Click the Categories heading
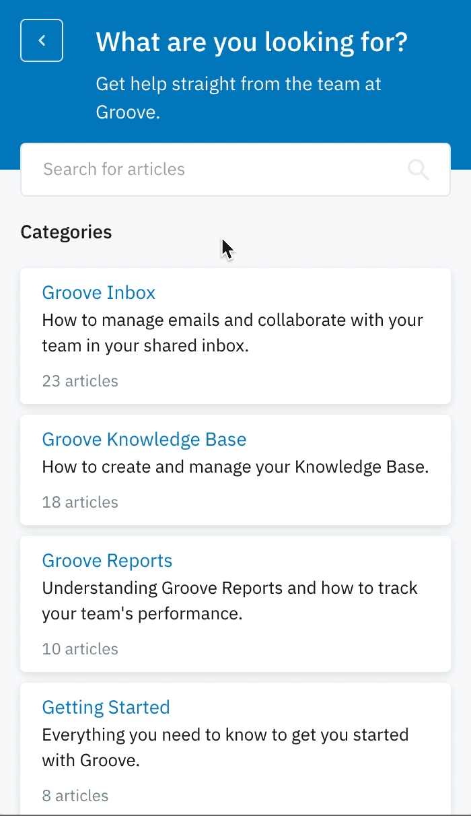The height and width of the screenshot is (816, 471). 66,232
